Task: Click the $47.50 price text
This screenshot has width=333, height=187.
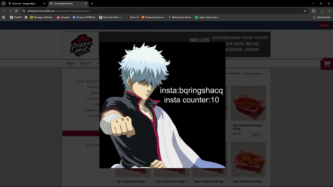Action: [236, 134]
